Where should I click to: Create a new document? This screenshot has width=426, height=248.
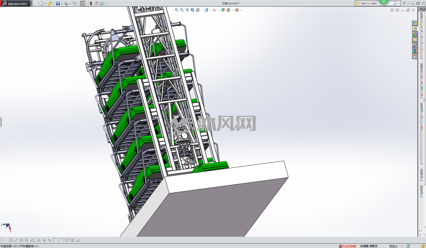(x=41, y=3)
